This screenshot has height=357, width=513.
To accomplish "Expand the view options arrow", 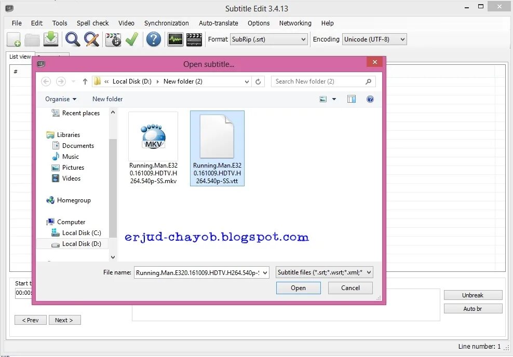I will pyautogui.click(x=334, y=99).
